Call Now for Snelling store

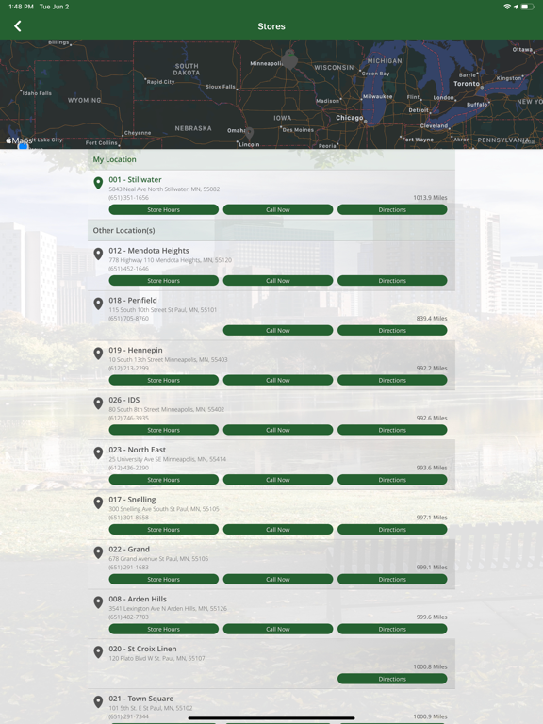[x=278, y=530]
